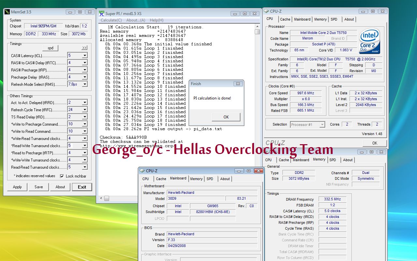Open Calculate(C) menu in Super PI
The height and width of the screenshot is (261, 417).
click(111, 20)
